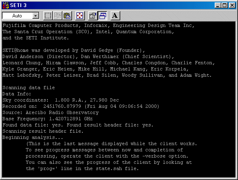Click the "Sky coordinates" line in console

pos(61,100)
